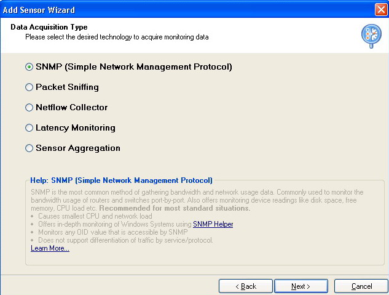This screenshot has width=389, height=295.
Task: Choose Sensor Aggregation radio button
Action: click(x=29, y=148)
